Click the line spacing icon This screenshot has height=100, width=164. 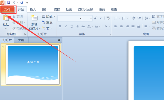[147, 18]
